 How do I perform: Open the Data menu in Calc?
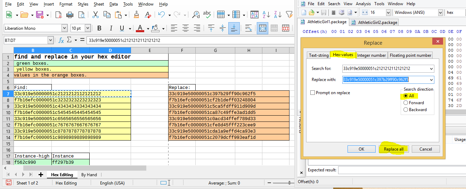click(x=113, y=4)
